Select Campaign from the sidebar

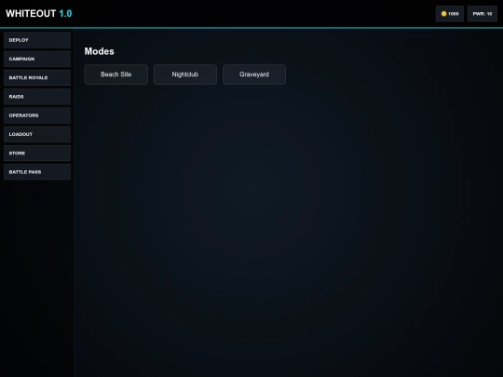(37, 59)
